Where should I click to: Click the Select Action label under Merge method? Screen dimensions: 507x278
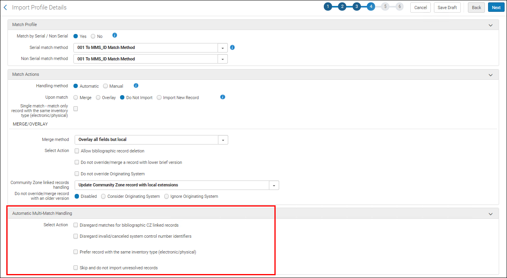57,150
